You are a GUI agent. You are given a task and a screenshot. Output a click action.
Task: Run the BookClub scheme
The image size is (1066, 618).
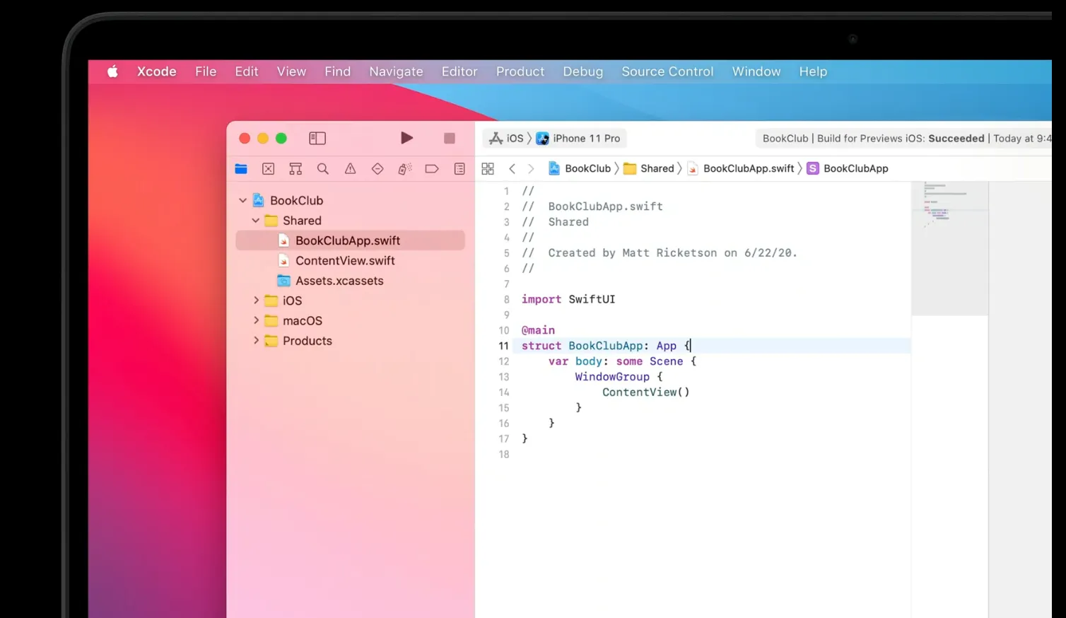pos(406,138)
